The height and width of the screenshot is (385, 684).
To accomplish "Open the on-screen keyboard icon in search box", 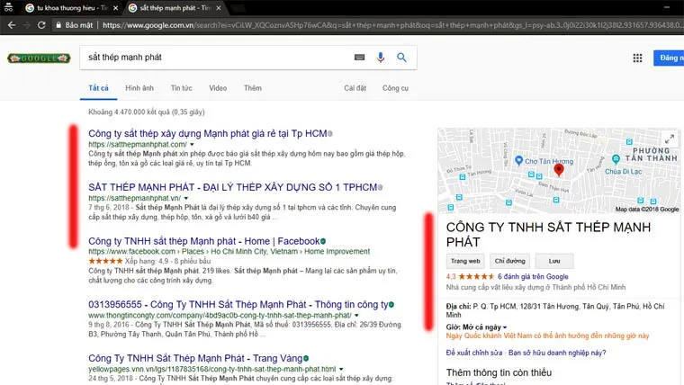I will 359,57.
